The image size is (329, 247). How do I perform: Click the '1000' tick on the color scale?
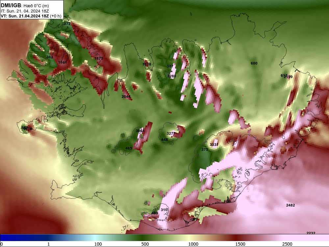193,244
